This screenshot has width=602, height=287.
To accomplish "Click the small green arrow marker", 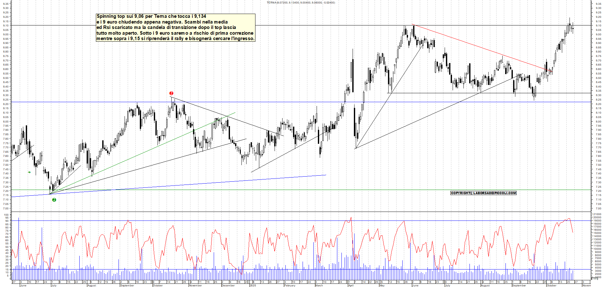I will [29, 172].
